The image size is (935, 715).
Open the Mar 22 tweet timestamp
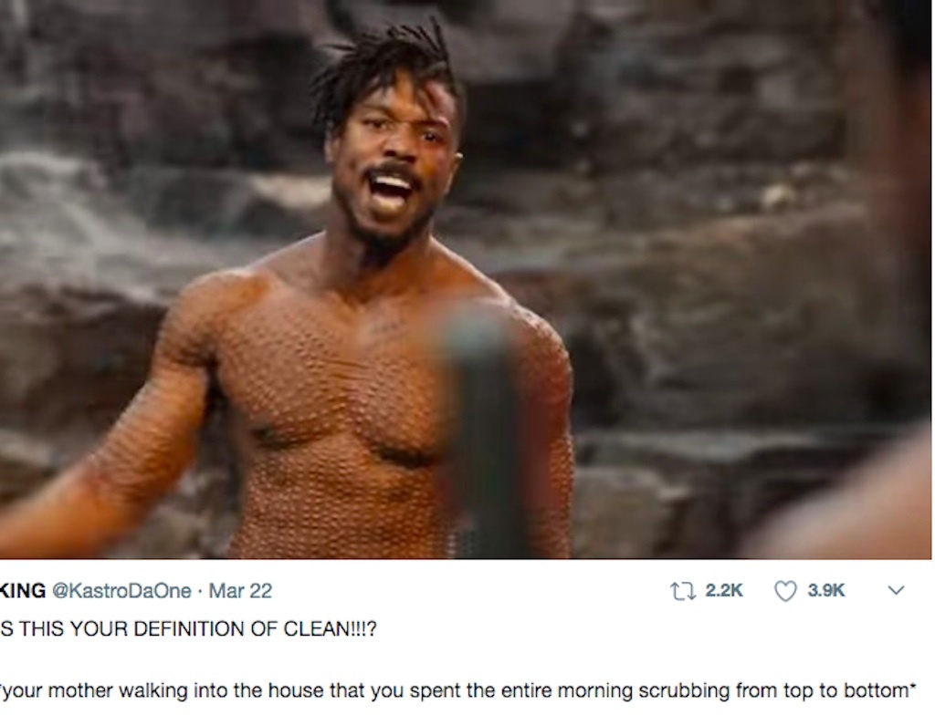240,591
